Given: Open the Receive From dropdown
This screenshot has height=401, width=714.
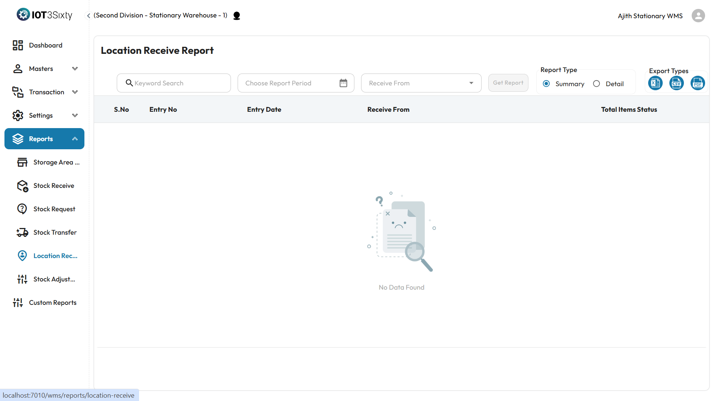Looking at the screenshot, I should 421,83.
